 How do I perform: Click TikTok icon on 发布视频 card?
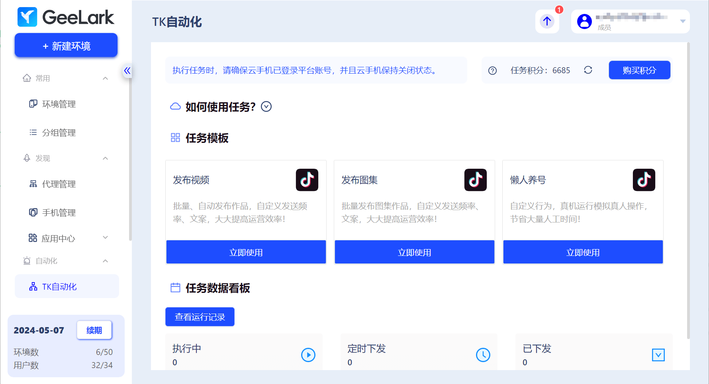pyautogui.click(x=307, y=180)
